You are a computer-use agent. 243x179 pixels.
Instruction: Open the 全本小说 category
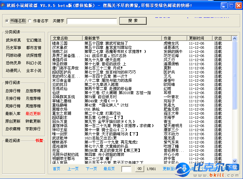[x=34, y=71]
